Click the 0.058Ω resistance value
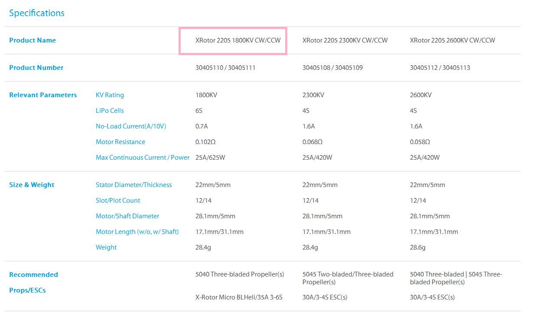 point(420,142)
